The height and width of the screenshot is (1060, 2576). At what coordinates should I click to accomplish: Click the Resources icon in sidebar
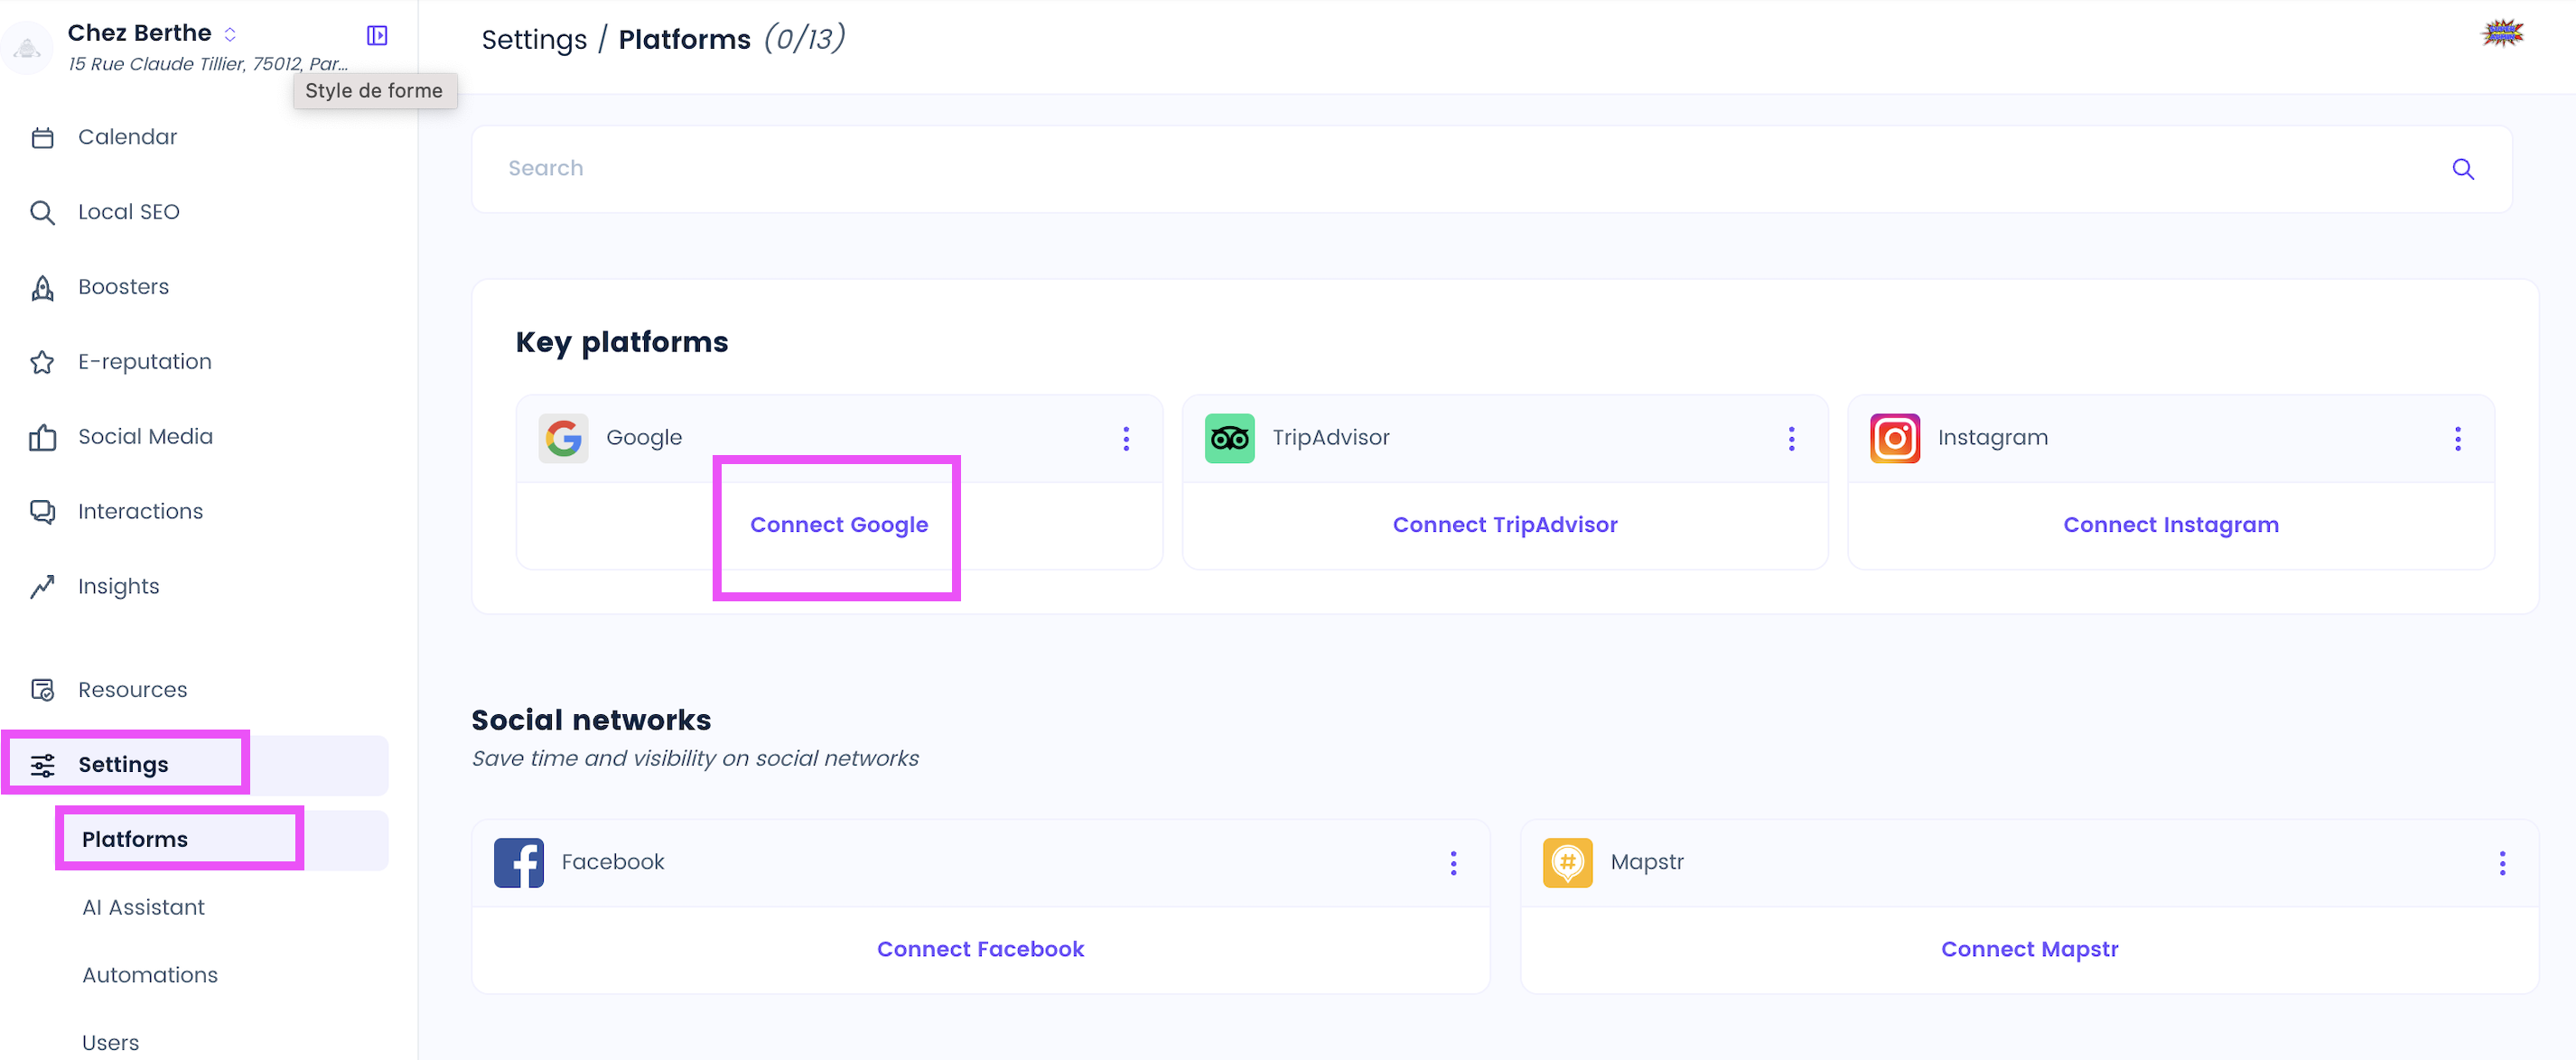coord(42,690)
